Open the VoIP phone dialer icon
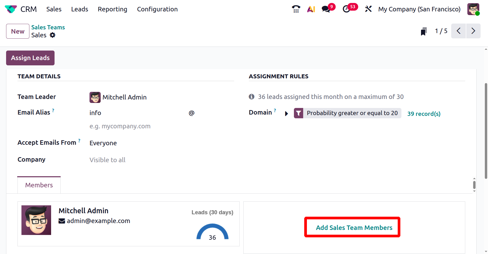 296,9
